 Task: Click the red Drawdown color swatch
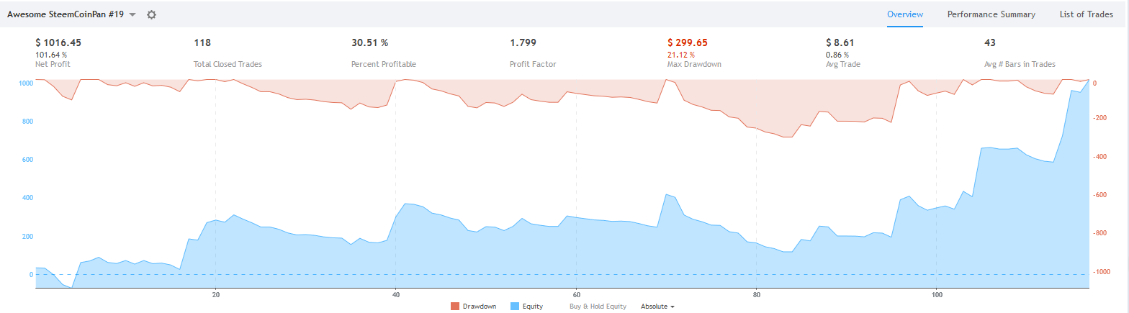455,307
